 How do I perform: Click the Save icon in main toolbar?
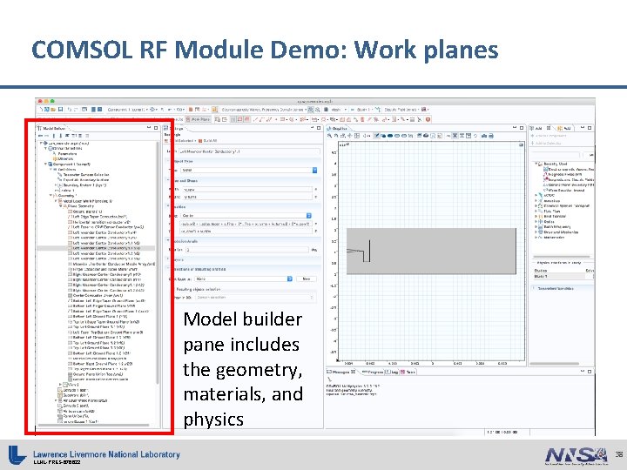(60, 109)
